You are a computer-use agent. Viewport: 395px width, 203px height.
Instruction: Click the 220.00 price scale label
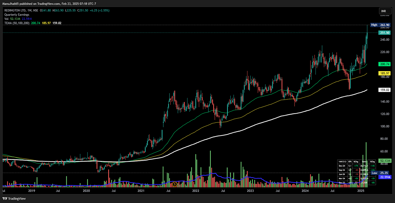point(385,52)
